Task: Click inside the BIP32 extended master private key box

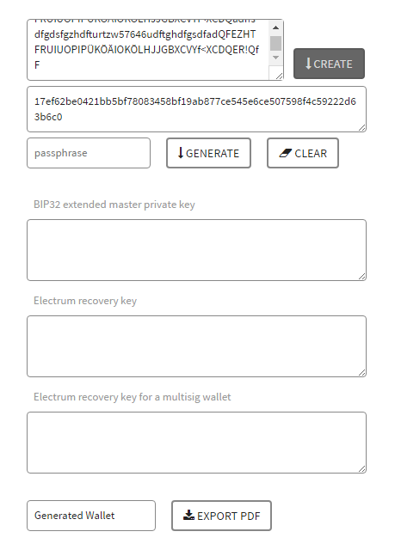Action: pyautogui.click(x=196, y=250)
